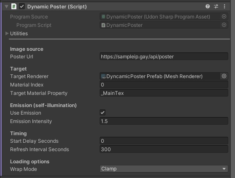
Task: Edit the Start Delay Seconds value
Action: click(164, 141)
